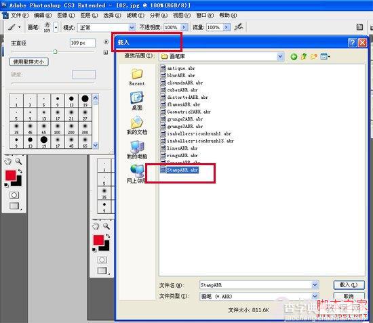Select StampABR.abr file
Image resolution: width=373 pixels, height=323 pixels.
pos(179,170)
